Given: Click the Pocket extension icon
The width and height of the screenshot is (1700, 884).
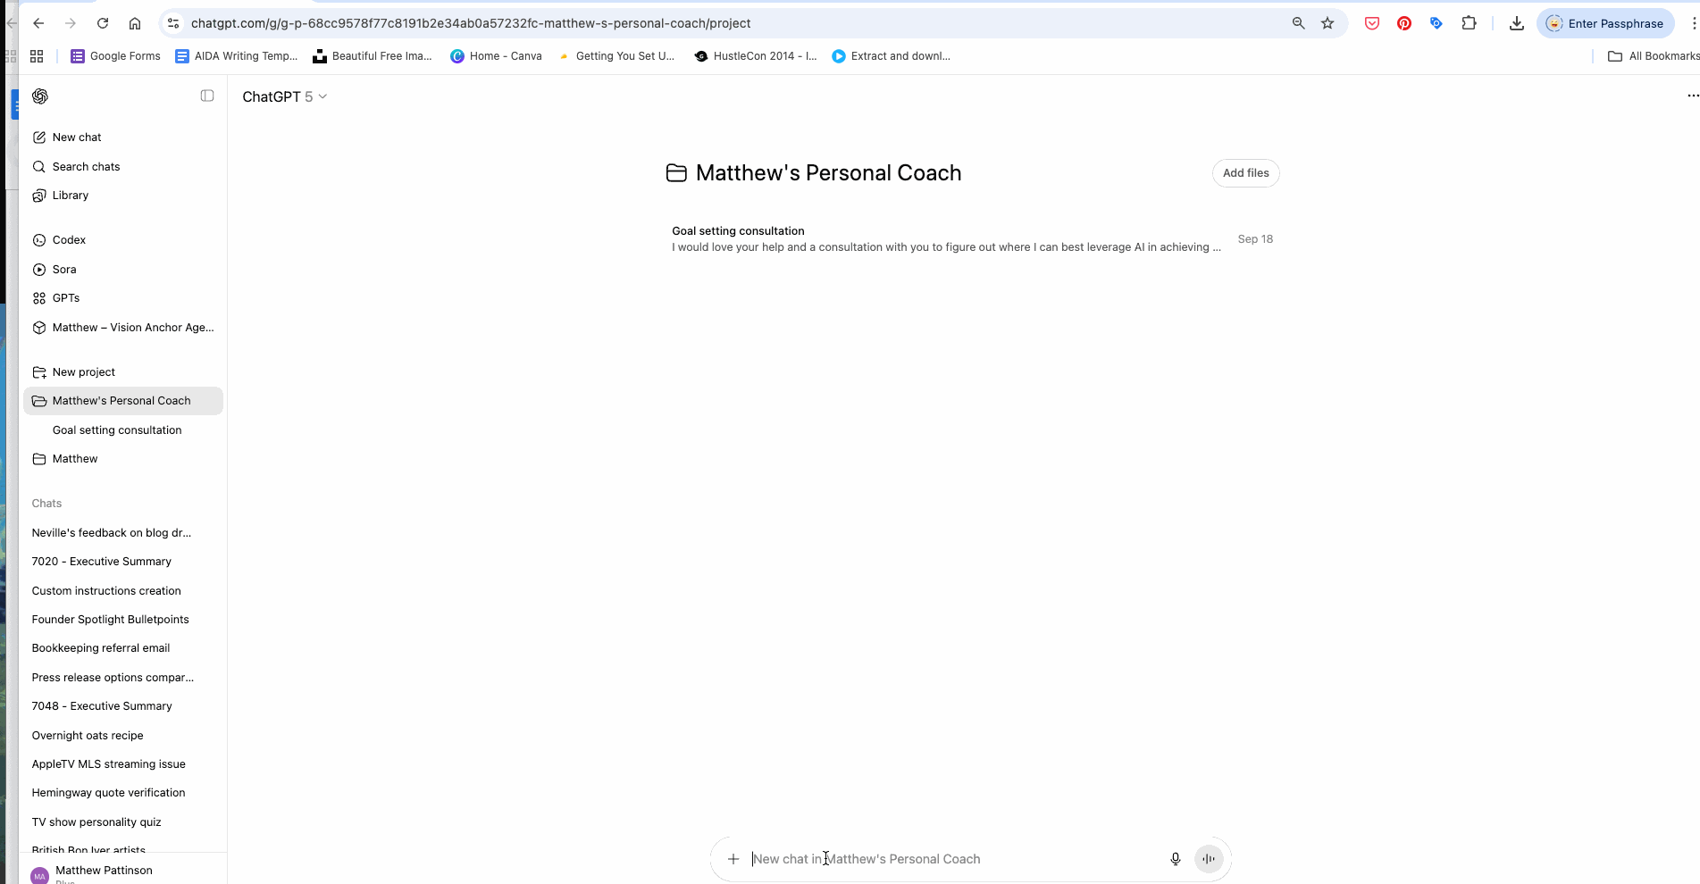Looking at the screenshot, I should tap(1372, 23).
